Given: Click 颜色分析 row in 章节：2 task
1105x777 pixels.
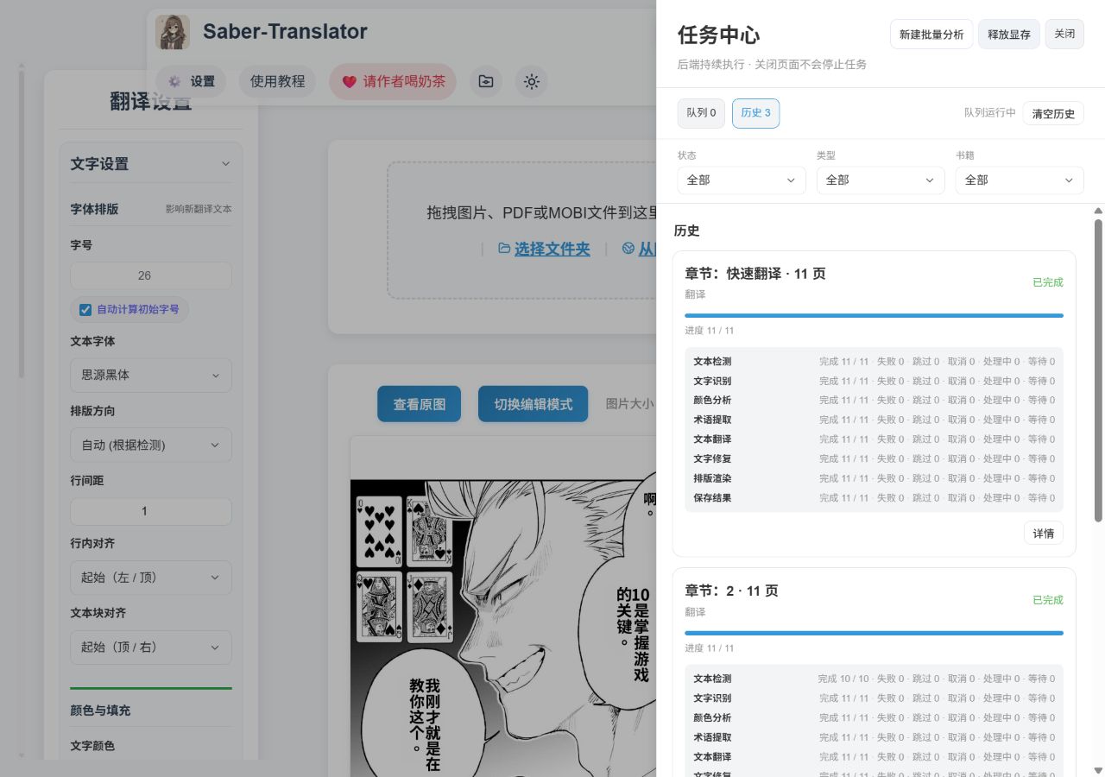Looking at the screenshot, I should point(874,717).
